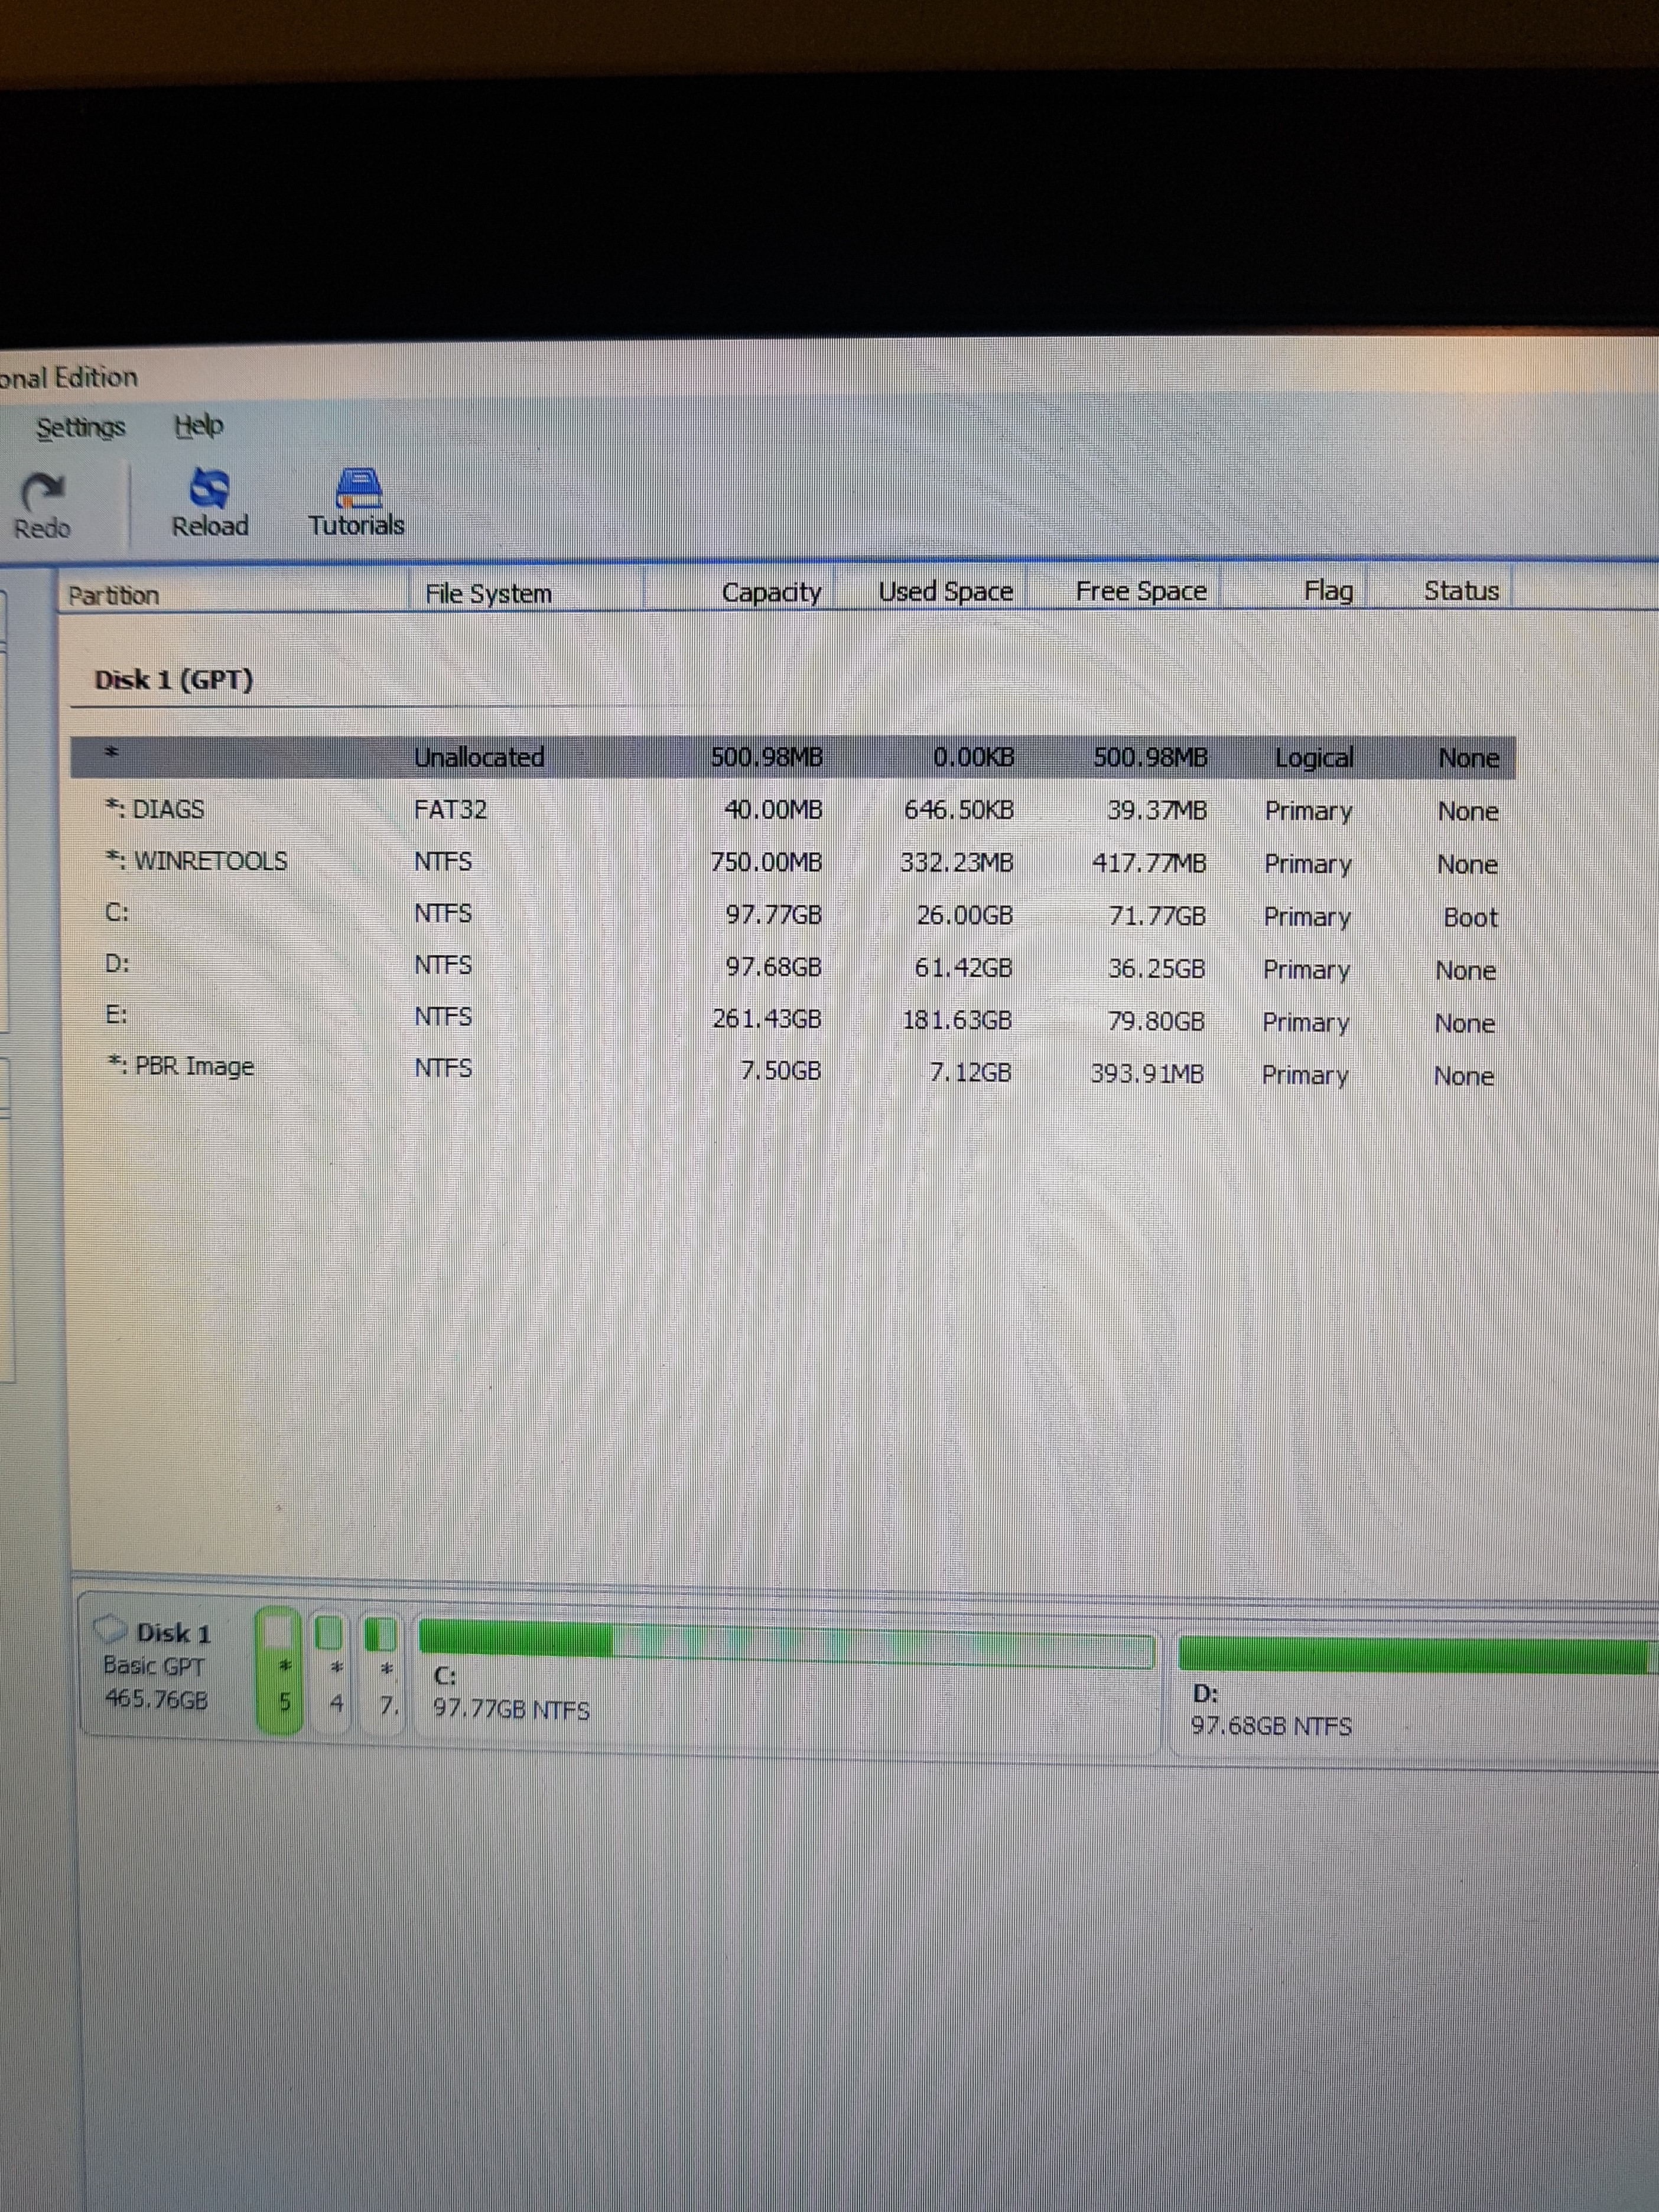Click the 750.00MB capacity cell
The width and height of the screenshot is (1659, 2212).
pos(766,862)
